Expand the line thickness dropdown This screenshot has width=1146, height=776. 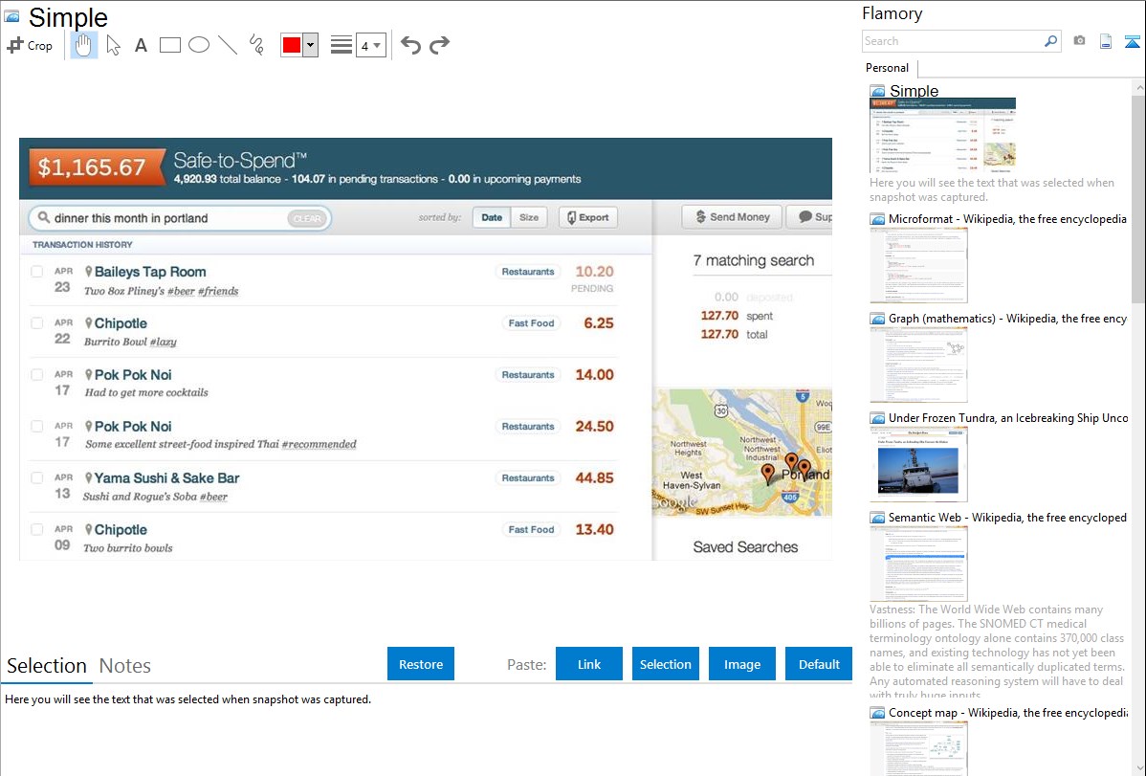pyautogui.click(x=370, y=45)
